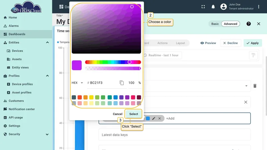The width and height of the screenshot is (267, 150).
Task: Pick the orange preset swatch
Action: [85, 97]
